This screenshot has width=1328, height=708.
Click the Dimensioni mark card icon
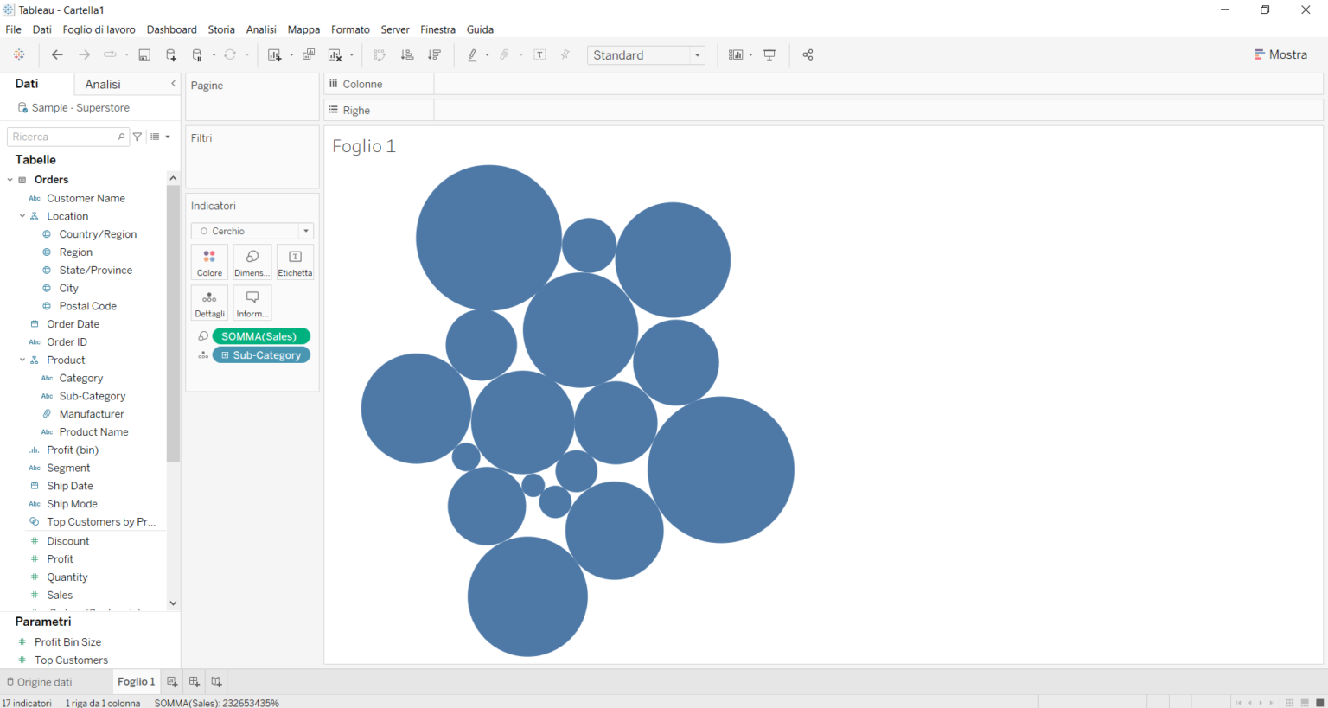(252, 261)
